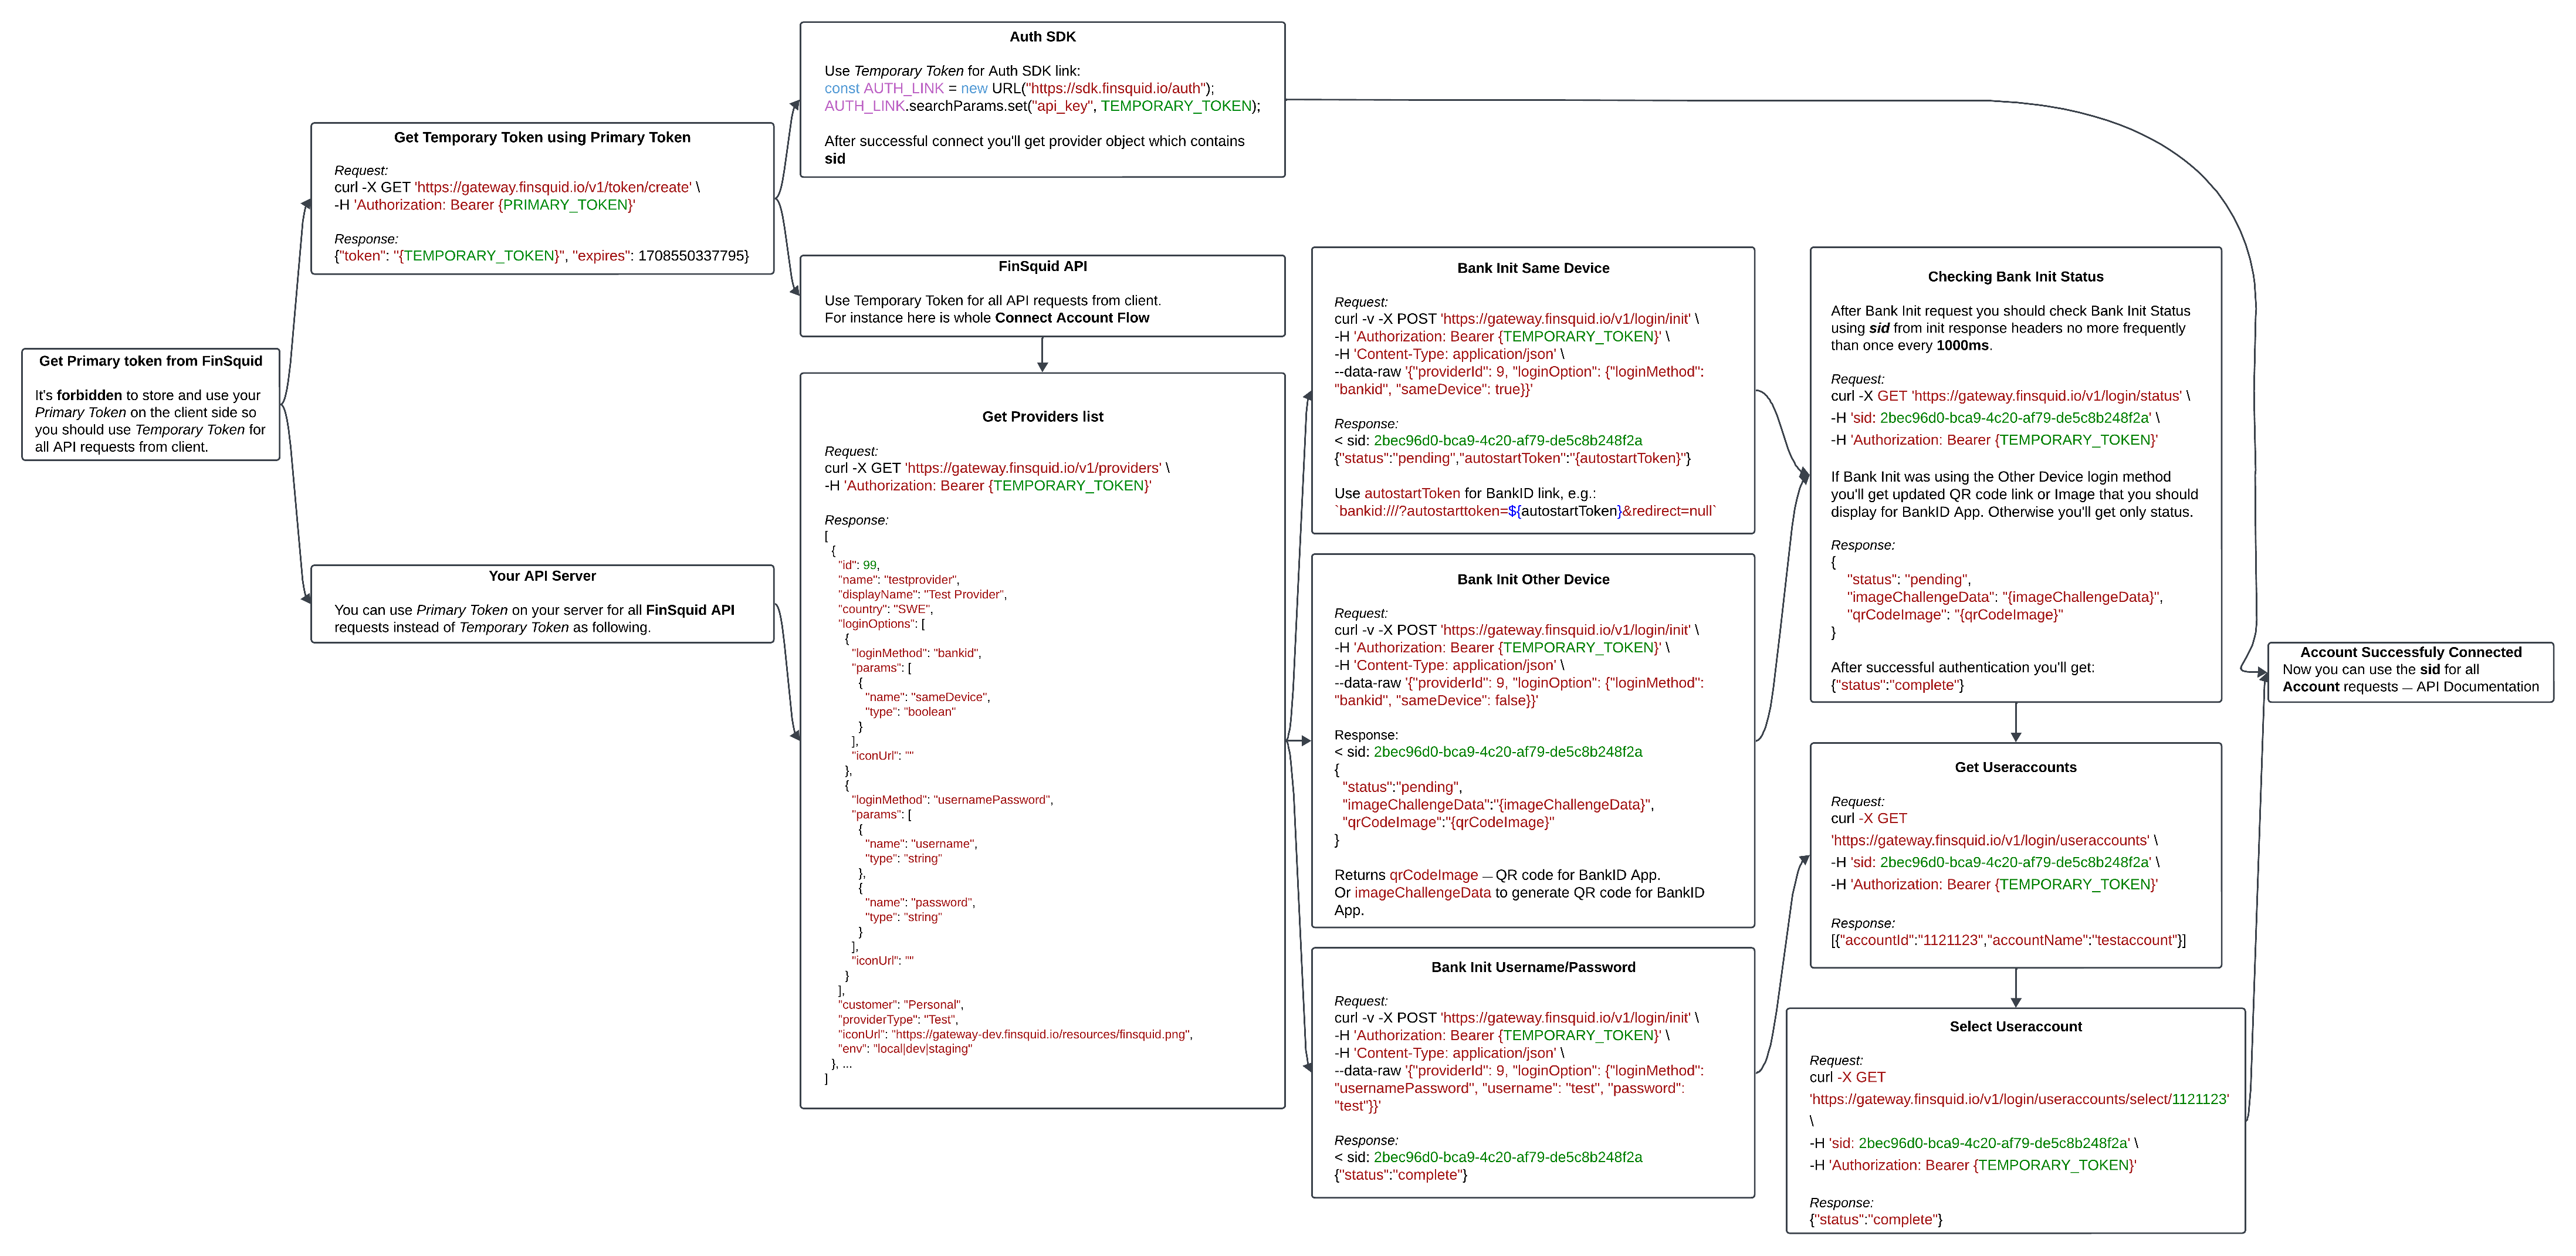Screen dimensions: 2576x1256
Task: Click the Bank Init Other Device node
Action: point(1533,579)
